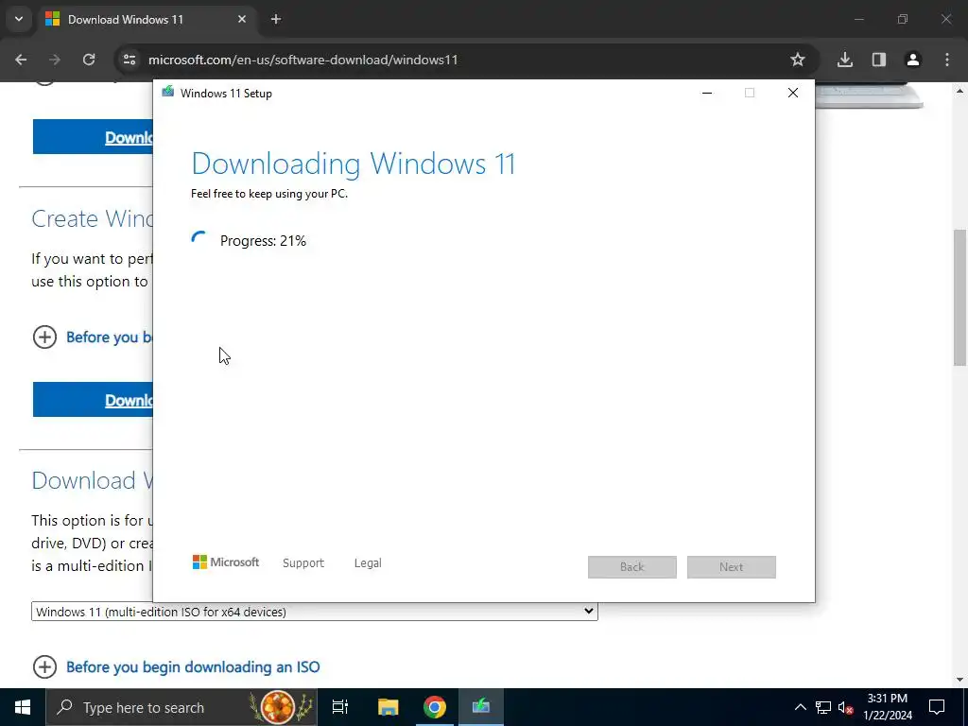Open the taskbar clock showing 3:31 PM
The height and width of the screenshot is (726, 968).
pos(888,707)
